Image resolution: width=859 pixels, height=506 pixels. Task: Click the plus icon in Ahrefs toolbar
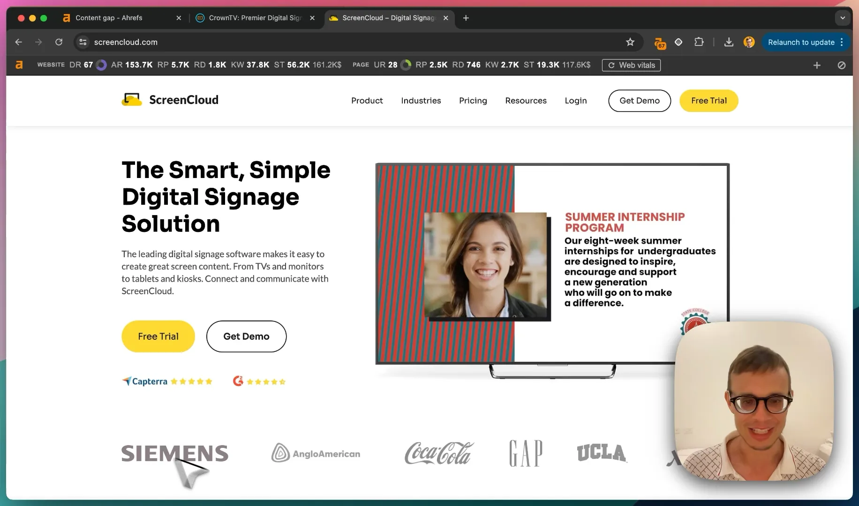(x=817, y=65)
